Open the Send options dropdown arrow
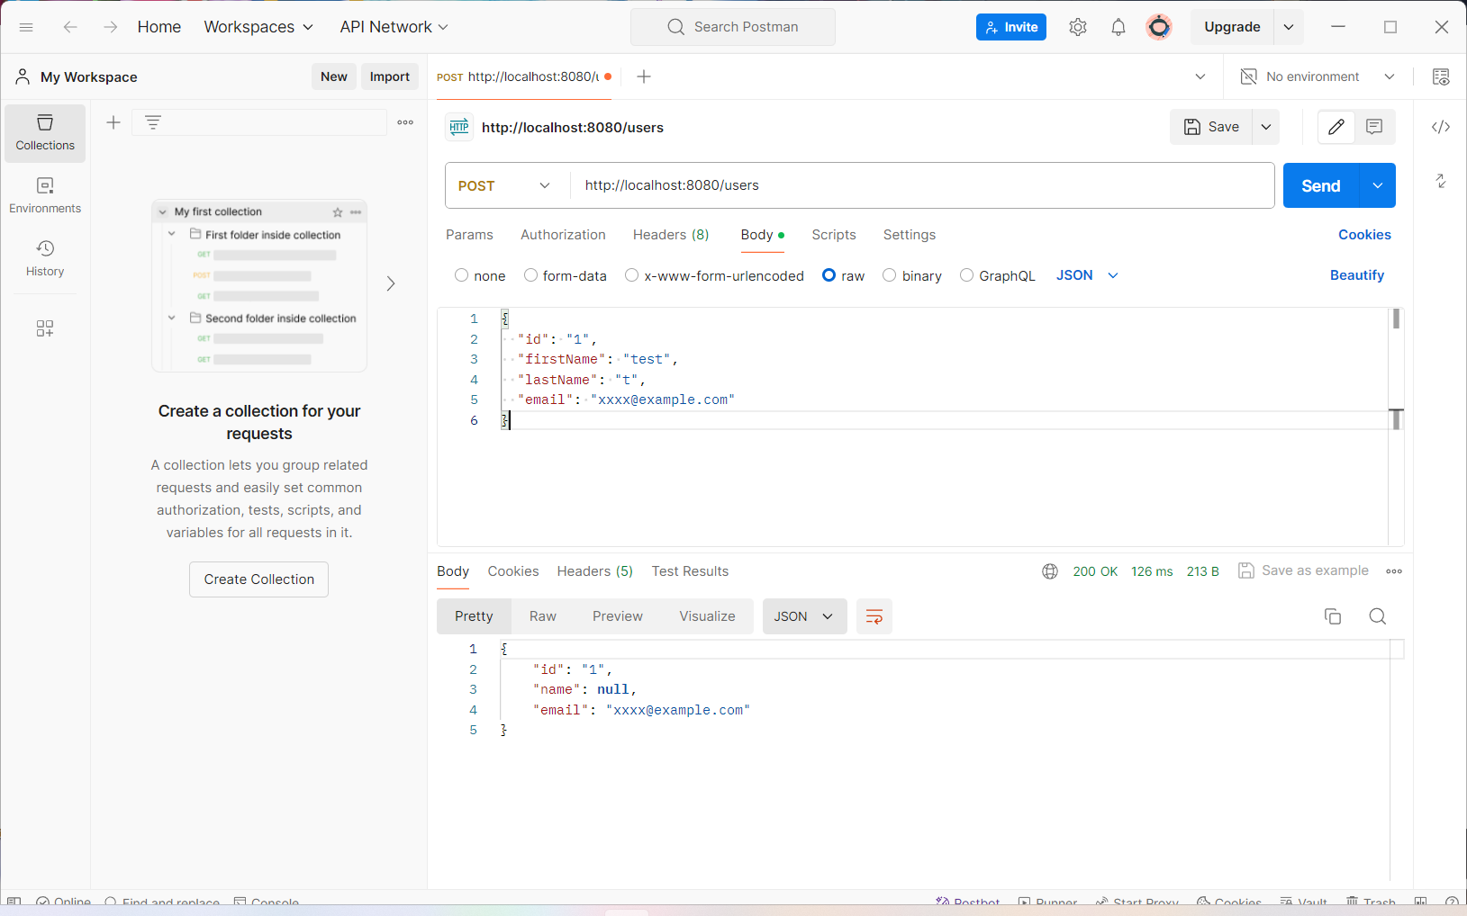This screenshot has width=1467, height=916. [1378, 185]
